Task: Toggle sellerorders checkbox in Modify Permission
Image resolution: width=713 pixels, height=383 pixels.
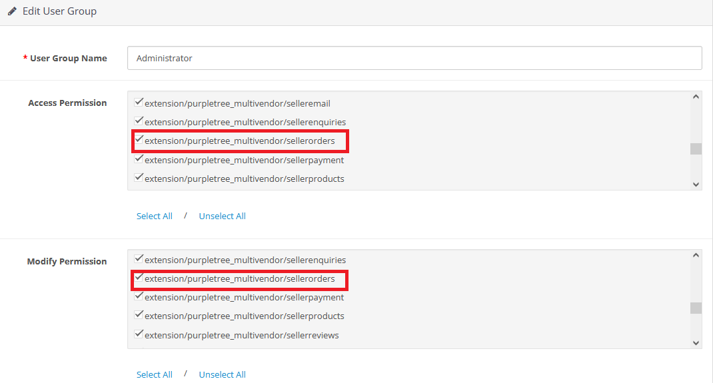Action: click(x=139, y=278)
